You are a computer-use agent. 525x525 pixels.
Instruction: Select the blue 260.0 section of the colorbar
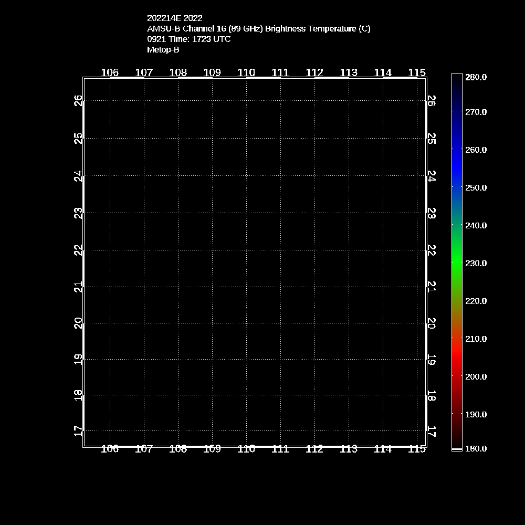pyautogui.click(x=457, y=150)
